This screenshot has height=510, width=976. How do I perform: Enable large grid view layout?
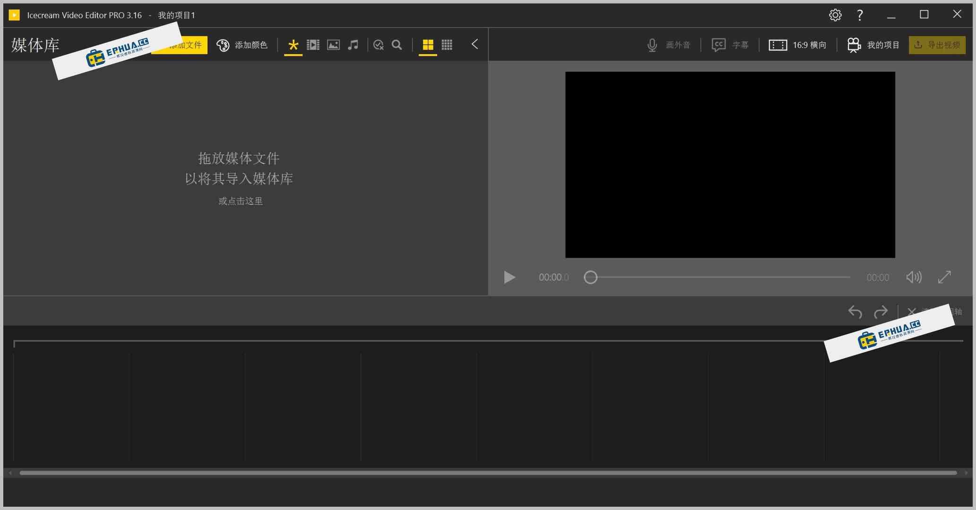428,44
